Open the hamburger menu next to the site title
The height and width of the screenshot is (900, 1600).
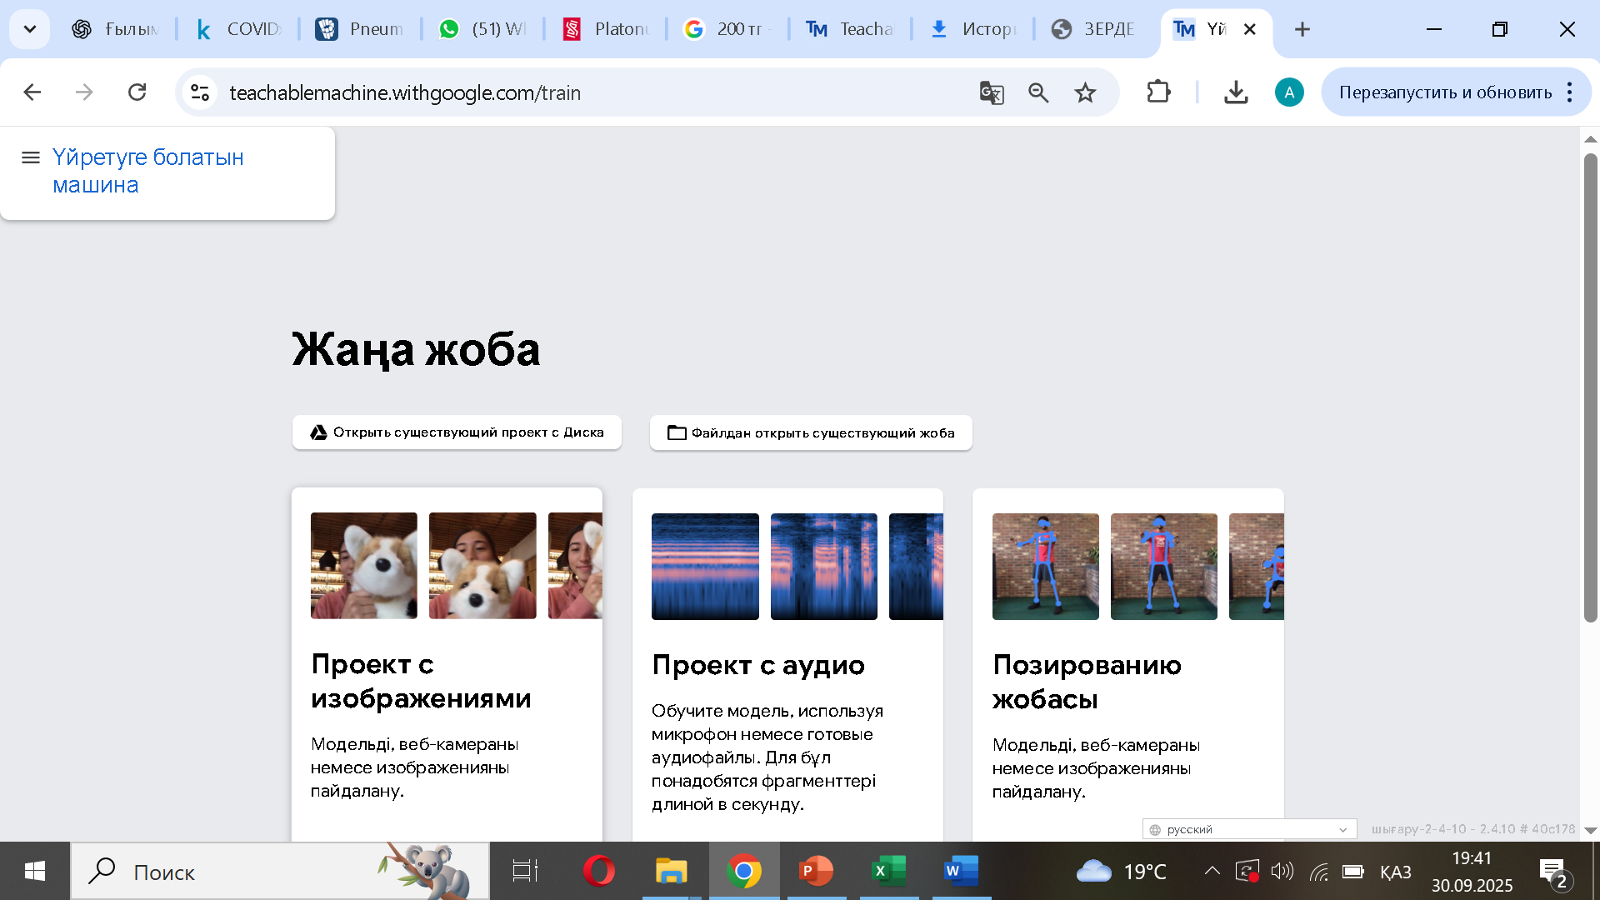31,157
